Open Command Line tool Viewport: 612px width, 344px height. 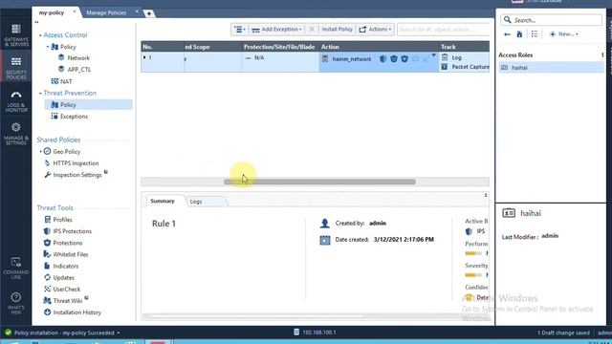tap(16, 268)
